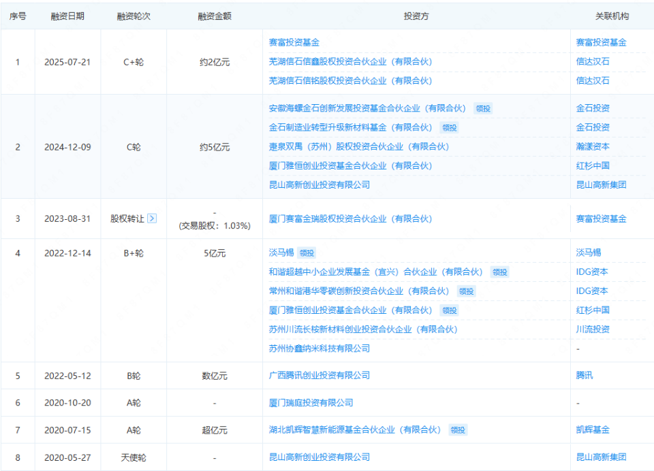The width and height of the screenshot is (654, 471).
Task: Open IDG资本 beside 常州和谐港华 investor
Action: (x=592, y=291)
